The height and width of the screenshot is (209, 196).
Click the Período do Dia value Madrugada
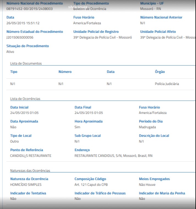(x=147, y=127)
